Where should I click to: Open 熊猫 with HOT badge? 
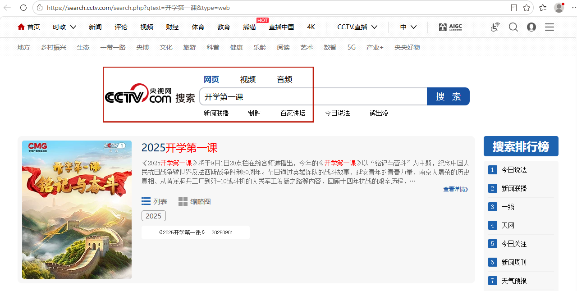[x=249, y=27]
